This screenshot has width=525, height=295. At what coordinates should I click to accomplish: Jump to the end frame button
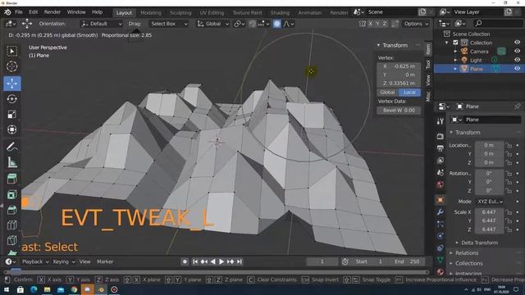click(x=240, y=261)
